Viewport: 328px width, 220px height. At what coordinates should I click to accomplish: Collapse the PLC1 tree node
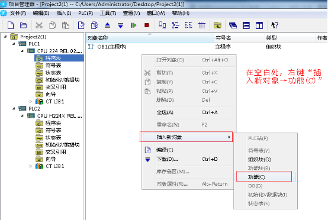point(14,44)
